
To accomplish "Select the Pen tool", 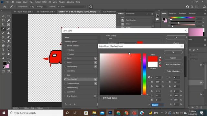I will (x=8, y=46).
